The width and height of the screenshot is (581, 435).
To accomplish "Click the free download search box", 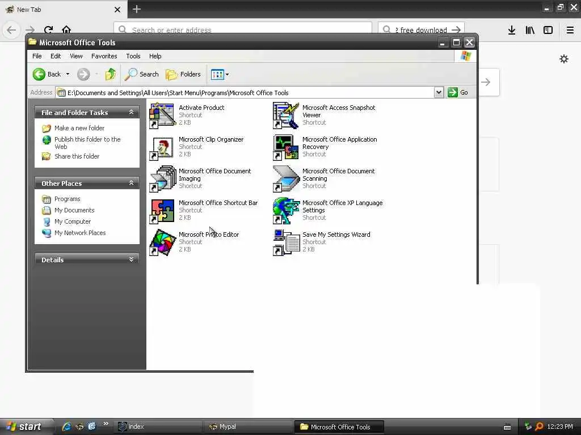I will (x=421, y=29).
